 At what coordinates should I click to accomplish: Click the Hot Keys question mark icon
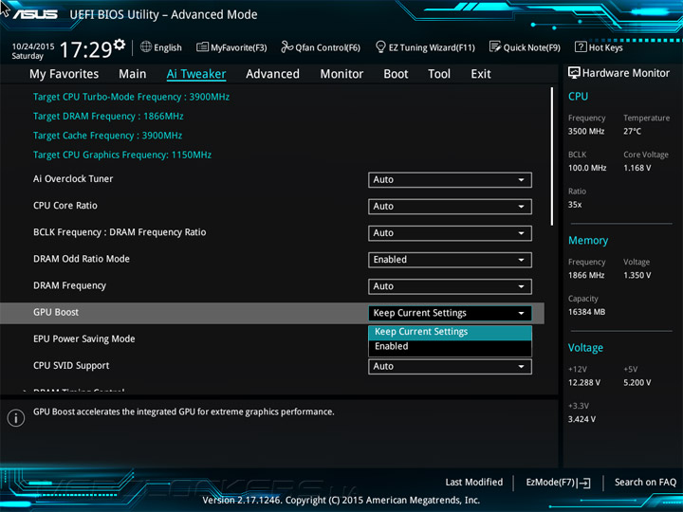[x=581, y=46]
